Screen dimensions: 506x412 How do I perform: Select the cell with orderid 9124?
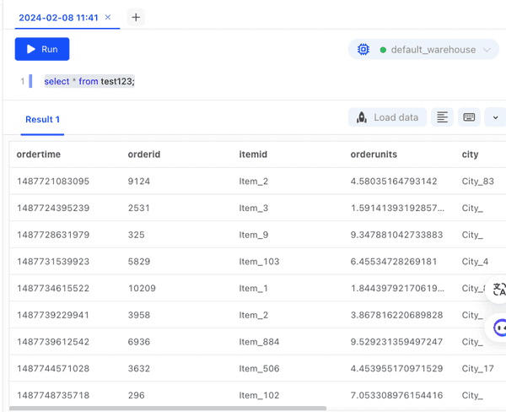[139, 182]
